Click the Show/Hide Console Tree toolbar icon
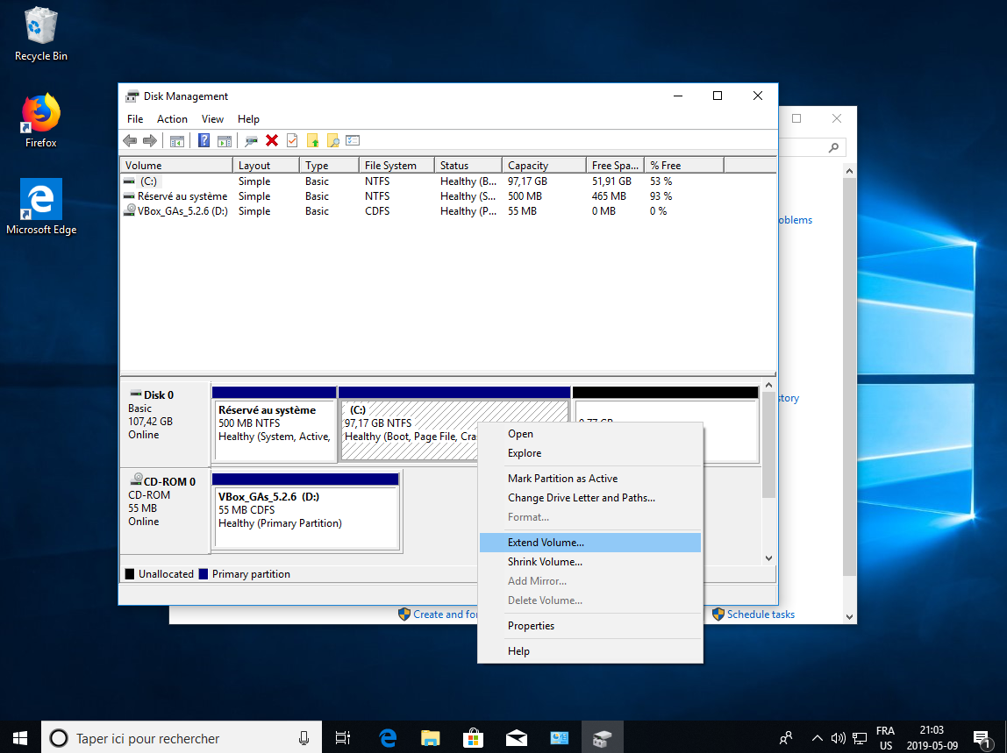 click(177, 140)
